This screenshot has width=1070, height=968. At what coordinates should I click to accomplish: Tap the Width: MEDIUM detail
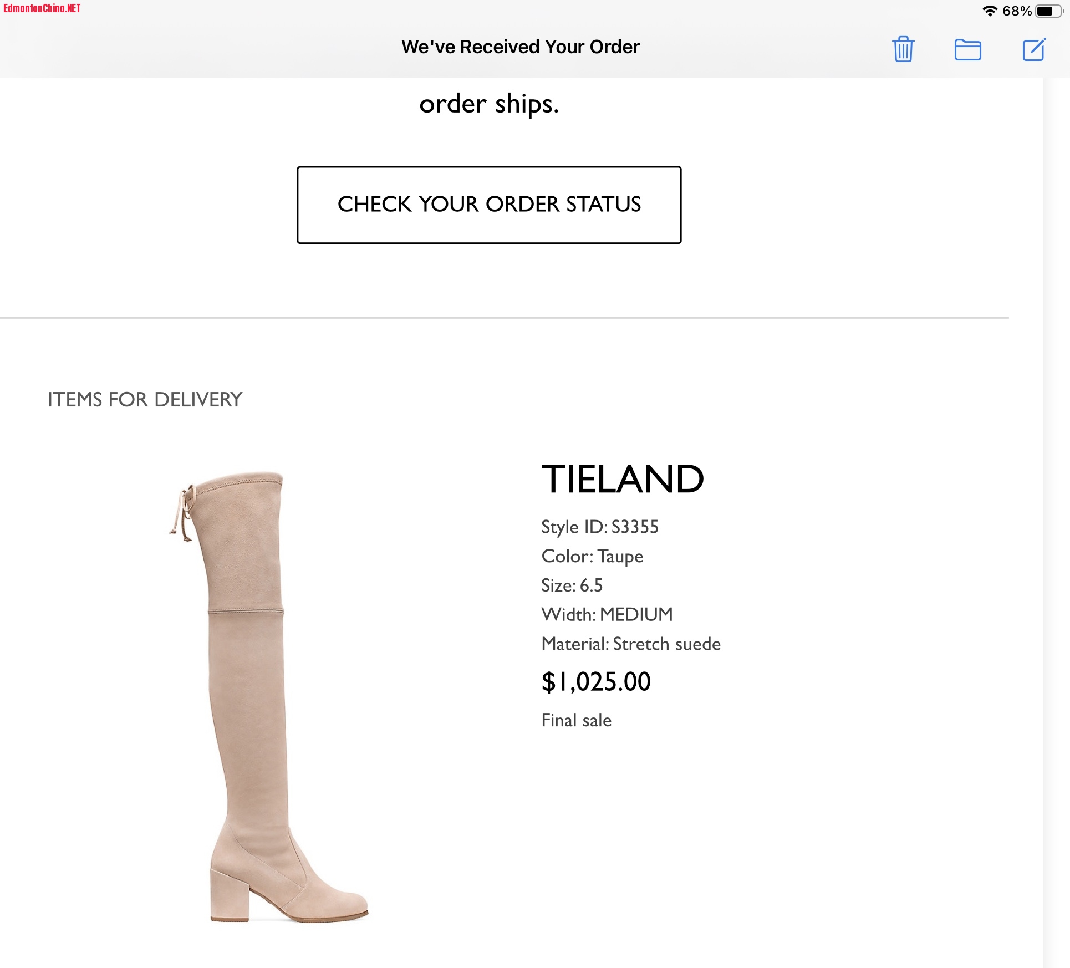tap(607, 614)
